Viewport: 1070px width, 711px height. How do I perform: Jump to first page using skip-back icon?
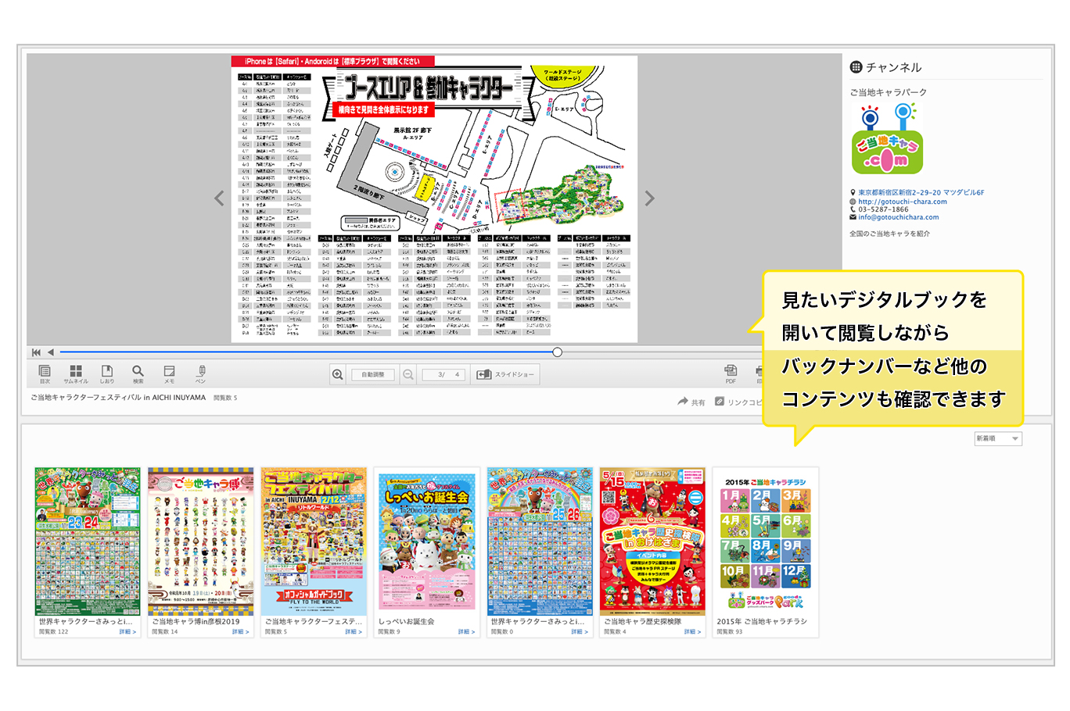point(36,352)
